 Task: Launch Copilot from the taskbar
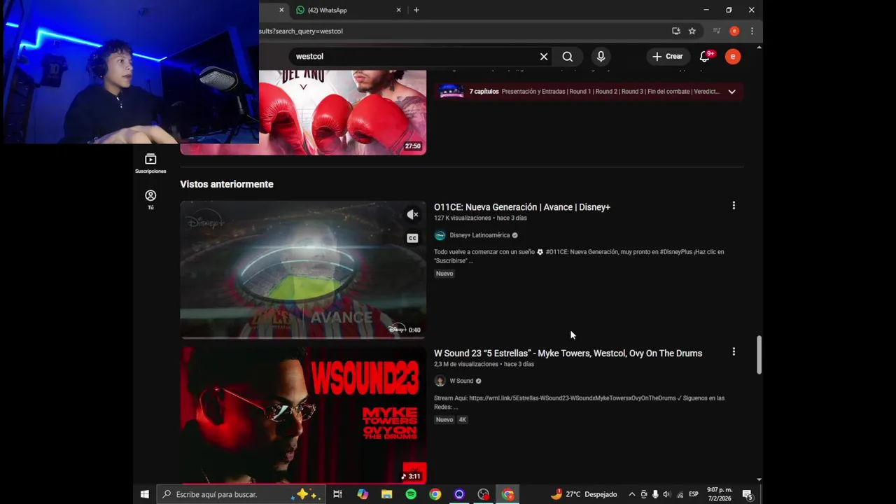pyautogui.click(x=362, y=494)
